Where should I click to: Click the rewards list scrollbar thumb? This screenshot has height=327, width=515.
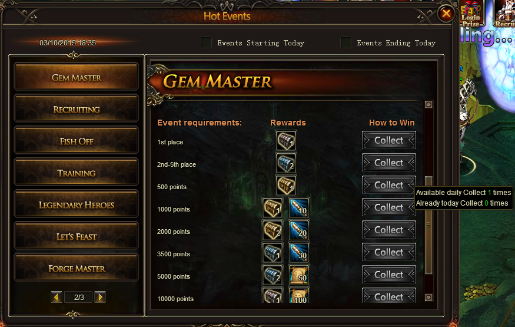pos(428,225)
